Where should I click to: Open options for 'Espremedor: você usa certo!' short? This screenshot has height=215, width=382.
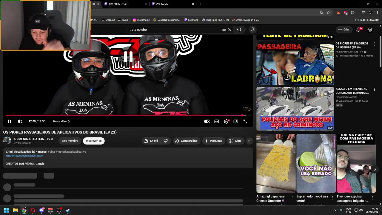332,198
